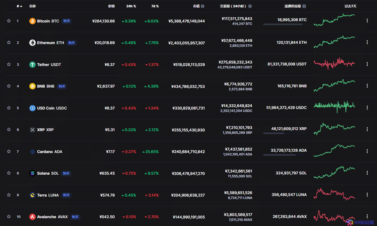
Task: Open the more options menu for Ethereum
Action: (367, 42)
